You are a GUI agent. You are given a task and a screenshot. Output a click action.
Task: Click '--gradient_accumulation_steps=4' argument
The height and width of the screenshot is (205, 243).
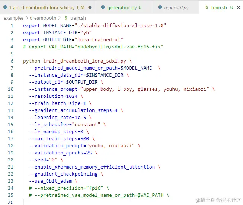(73, 110)
